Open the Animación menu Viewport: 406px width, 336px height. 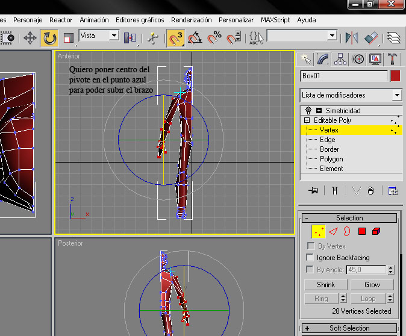(94, 20)
